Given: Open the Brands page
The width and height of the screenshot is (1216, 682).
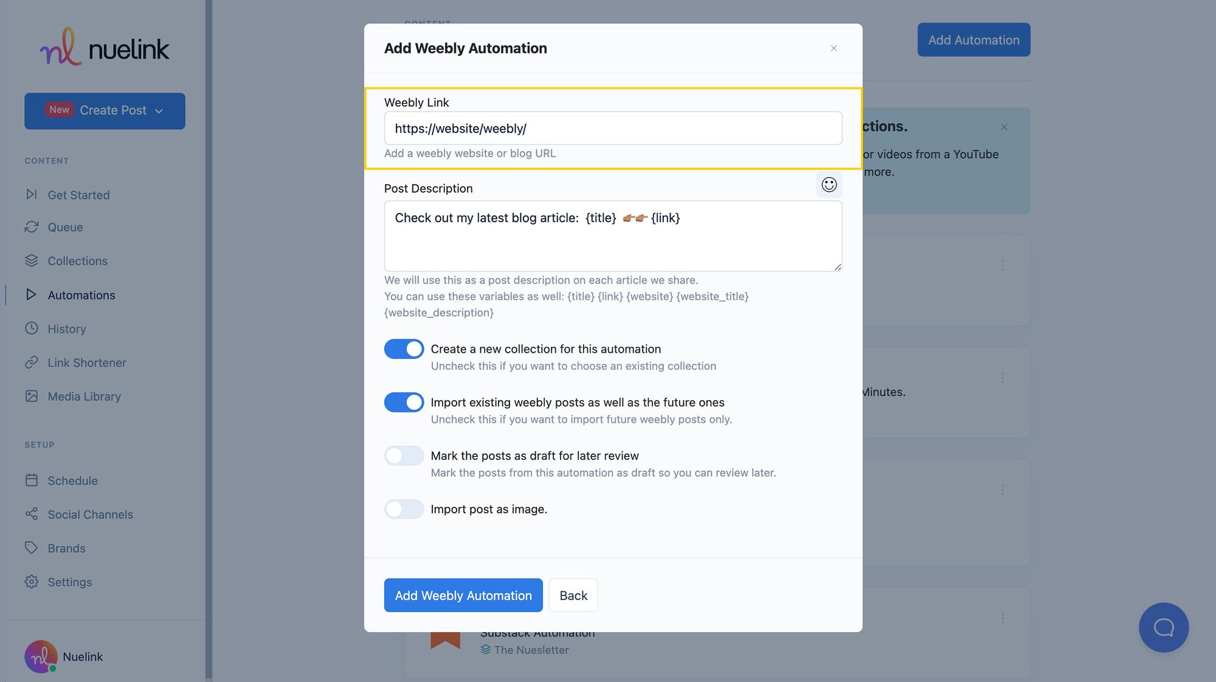Looking at the screenshot, I should click(x=66, y=548).
